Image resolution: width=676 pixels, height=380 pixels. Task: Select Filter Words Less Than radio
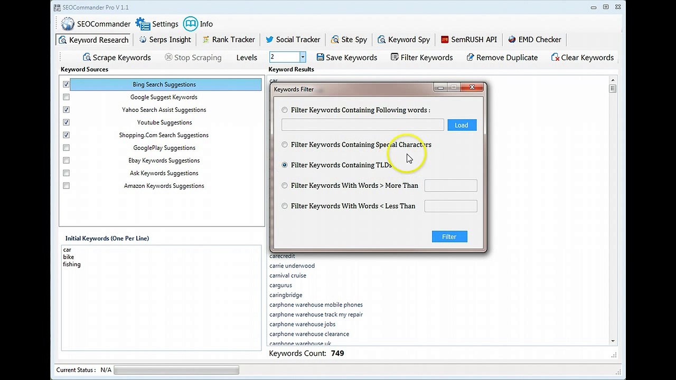tap(285, 206)
